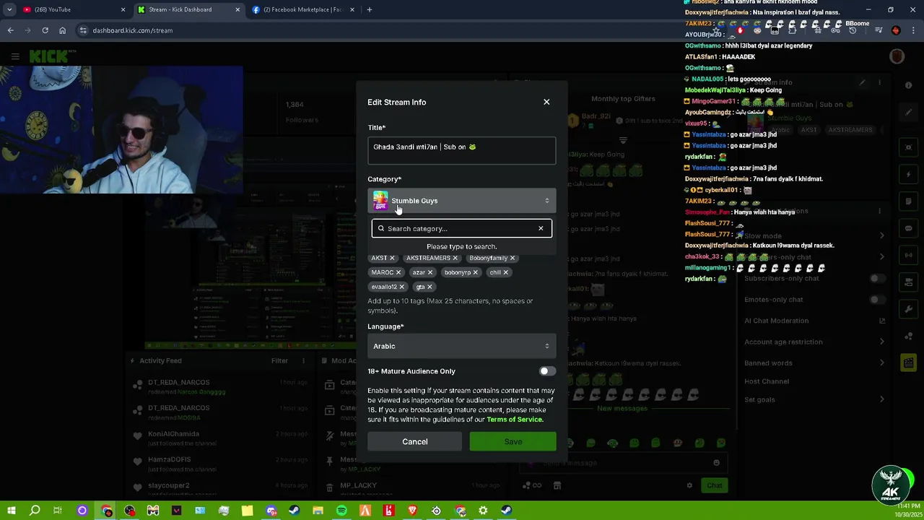Viewport: 924px width, 520px height.
Task: Switch to the Kick Dashboard tab
Action: (188, 9)
